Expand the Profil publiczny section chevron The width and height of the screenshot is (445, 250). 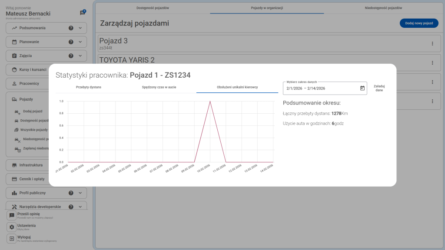(80, 193)
